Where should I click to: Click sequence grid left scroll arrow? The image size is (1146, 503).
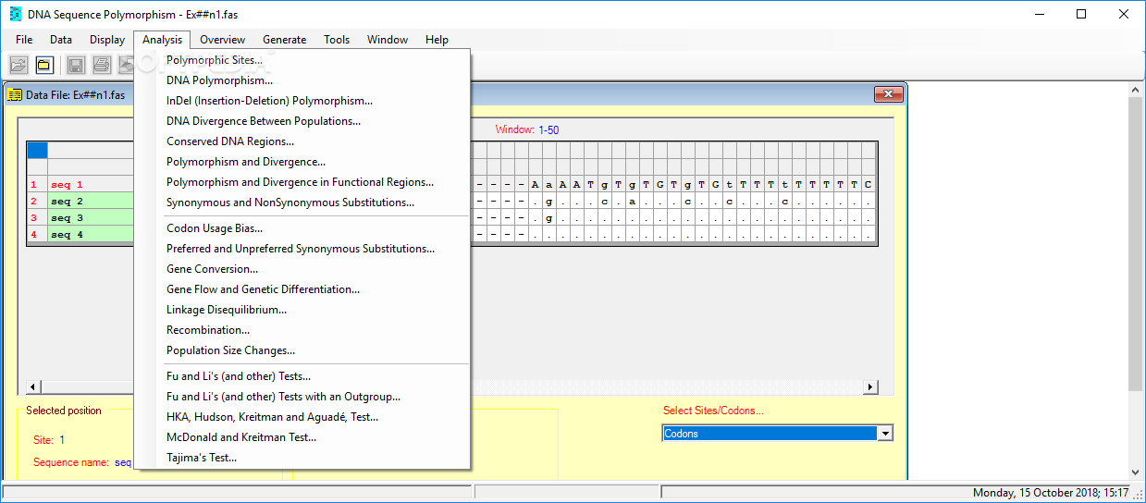tap(33, 387)
